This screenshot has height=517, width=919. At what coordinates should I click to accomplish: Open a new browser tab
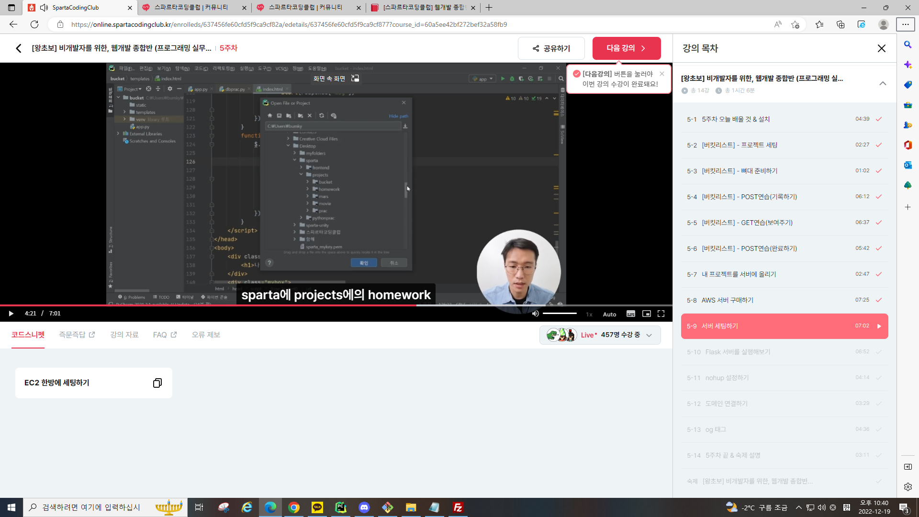pos(489,8)
